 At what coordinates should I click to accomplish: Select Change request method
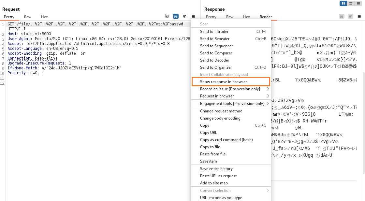(231, 111)
